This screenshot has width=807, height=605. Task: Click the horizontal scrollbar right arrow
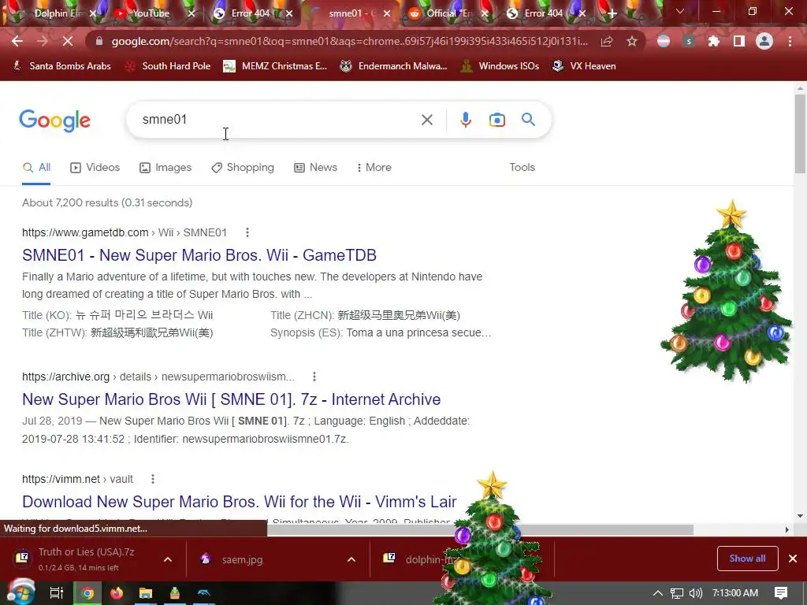pyautogui.click(x=787, y=529)
